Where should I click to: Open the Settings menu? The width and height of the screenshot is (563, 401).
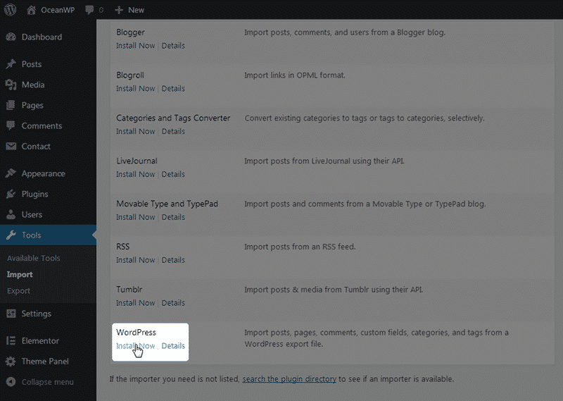37,314
